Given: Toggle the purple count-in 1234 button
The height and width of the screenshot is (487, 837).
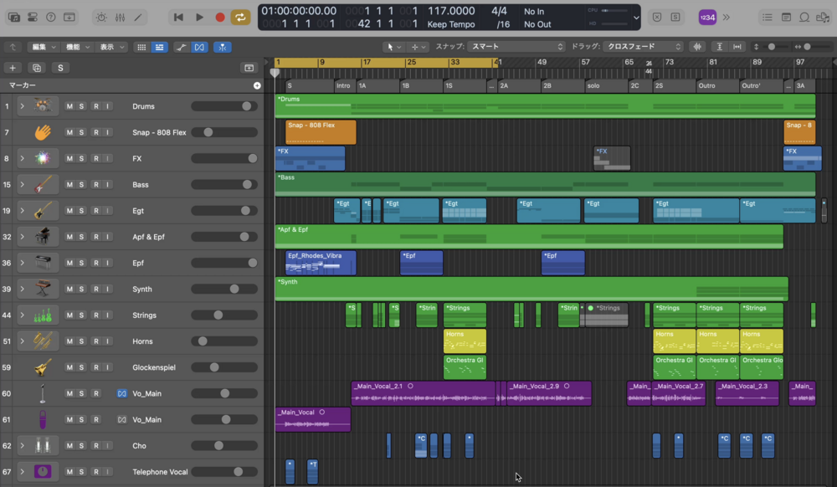Looking at the screenshot, I should coord(707,17).
